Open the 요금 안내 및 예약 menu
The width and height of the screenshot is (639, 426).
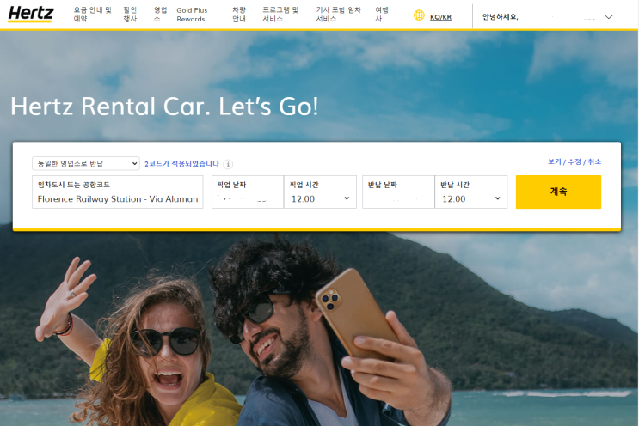(x=93, y=15)
